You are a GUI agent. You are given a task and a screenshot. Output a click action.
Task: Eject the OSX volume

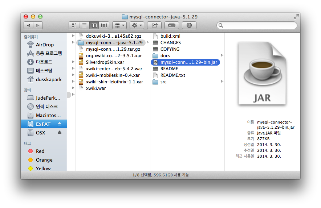point(59,132)
